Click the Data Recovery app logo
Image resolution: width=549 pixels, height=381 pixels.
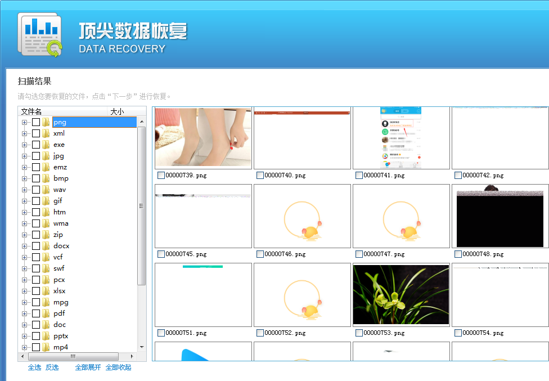[x=40, y=35]
